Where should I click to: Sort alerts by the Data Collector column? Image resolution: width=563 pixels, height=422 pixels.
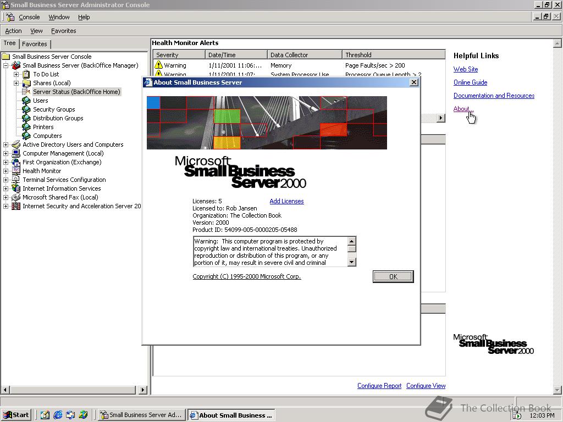point(305,54)
